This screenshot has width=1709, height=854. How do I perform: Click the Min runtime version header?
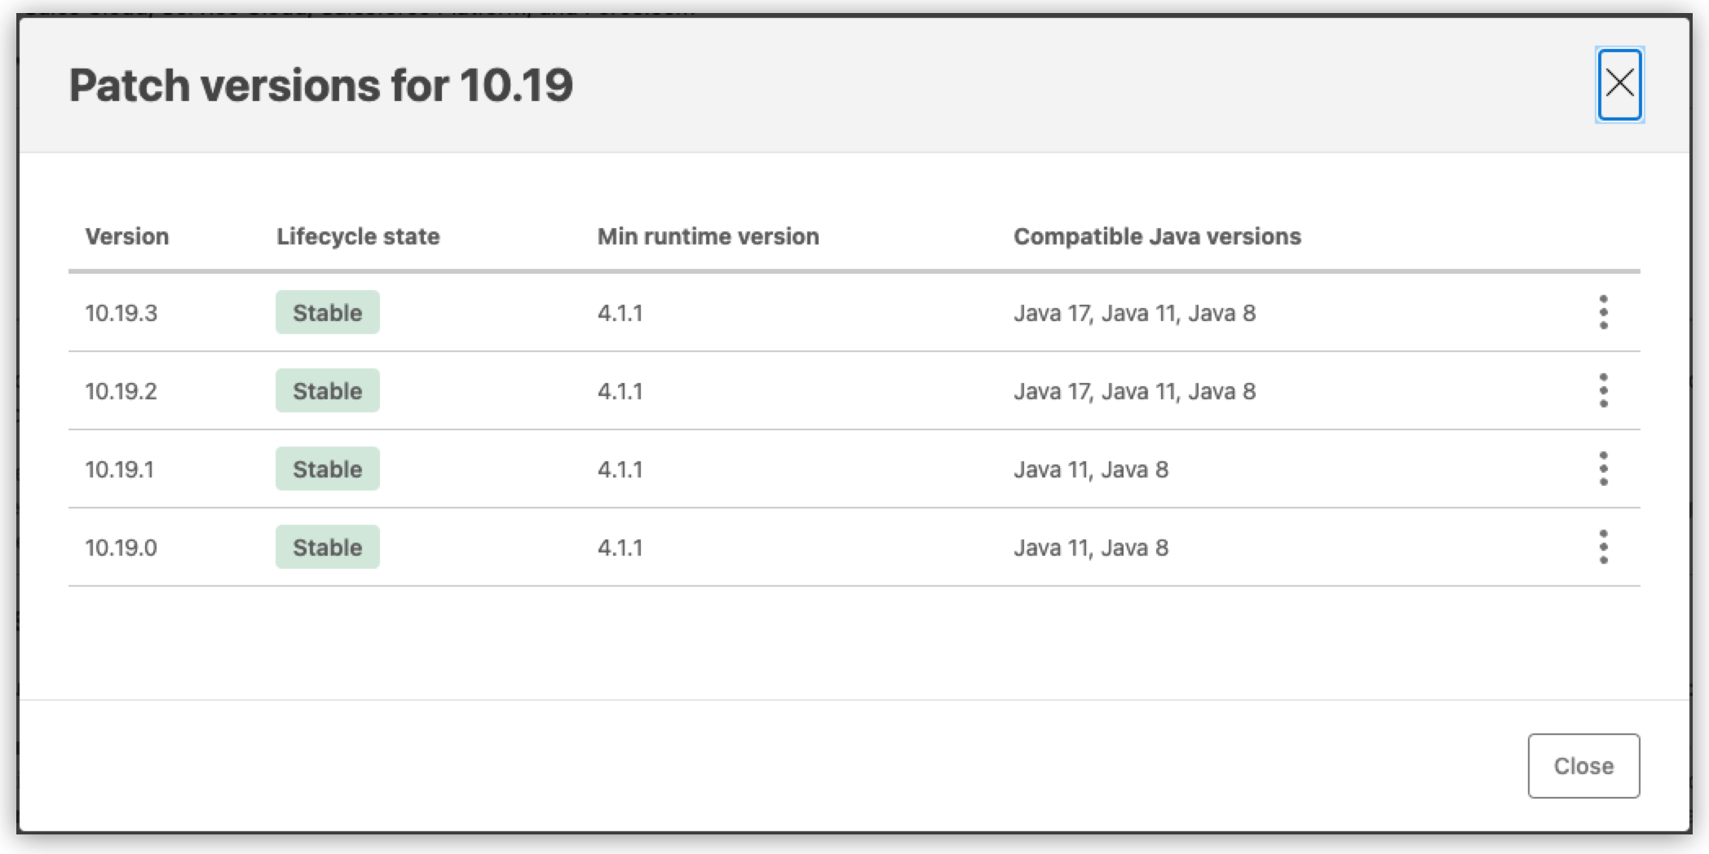click(x=707, y=236)
